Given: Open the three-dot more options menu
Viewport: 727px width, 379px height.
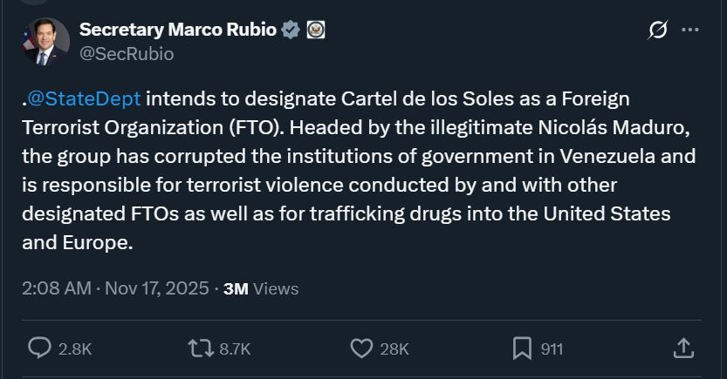Looking at the screenshot, I should (690, 30).
